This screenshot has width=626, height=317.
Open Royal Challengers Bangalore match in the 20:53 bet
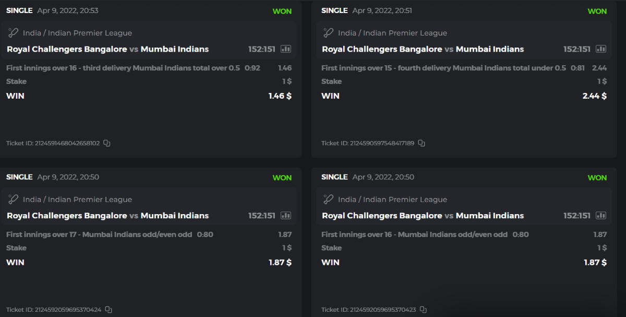(67, 49)
